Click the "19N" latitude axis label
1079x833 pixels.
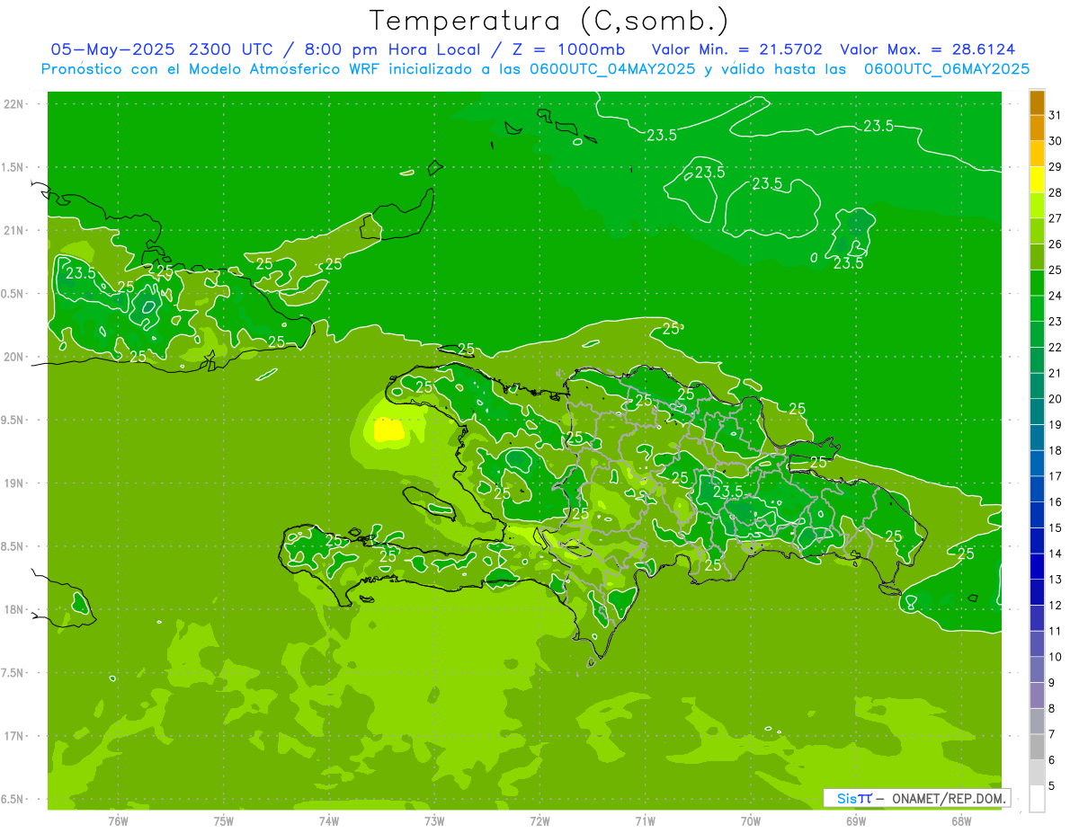tap(13, 483)
